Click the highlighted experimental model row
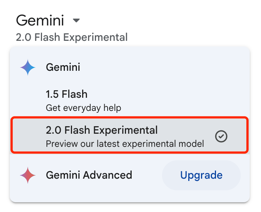 130,135
